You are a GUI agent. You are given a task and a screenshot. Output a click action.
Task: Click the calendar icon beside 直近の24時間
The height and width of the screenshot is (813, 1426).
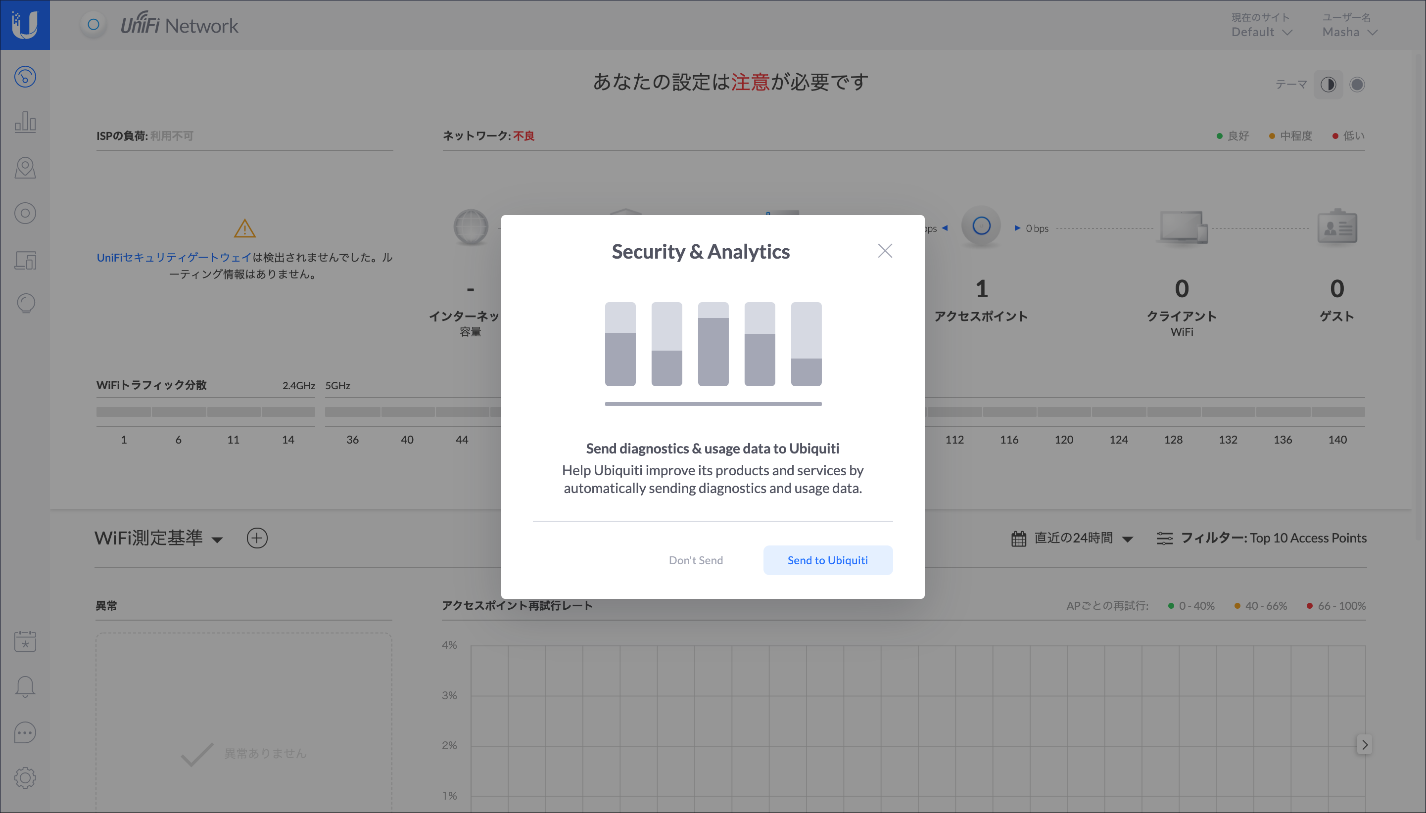(x=1019, y=538)
